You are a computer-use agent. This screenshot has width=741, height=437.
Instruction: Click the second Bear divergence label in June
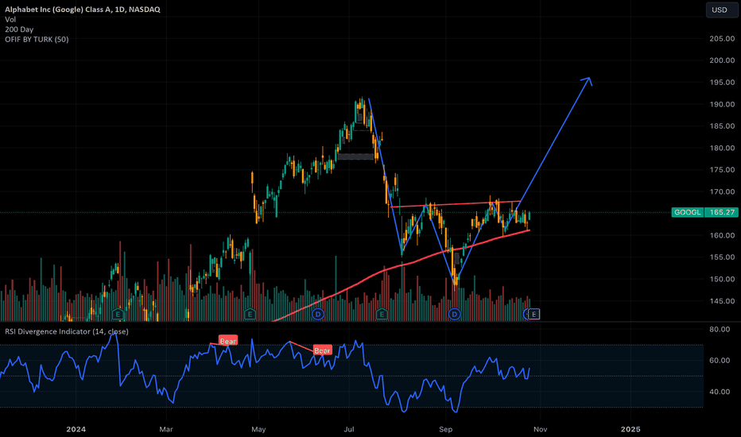[x=322, y=350]
